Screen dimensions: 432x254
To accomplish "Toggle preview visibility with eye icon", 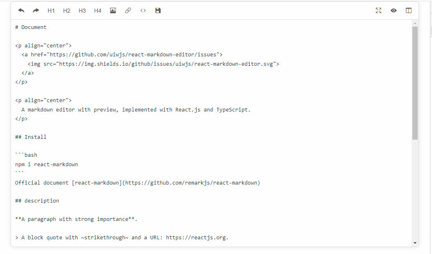I will pyautogui.click(x=394, y=10).
